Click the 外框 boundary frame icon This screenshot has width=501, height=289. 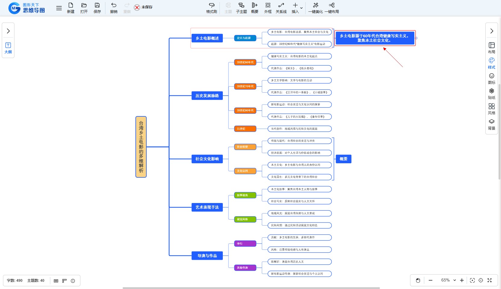click(268, 8)
